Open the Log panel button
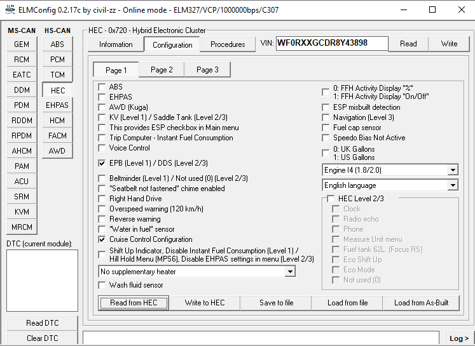The height and width of the screenshot is (346, 475). [458, 338]
